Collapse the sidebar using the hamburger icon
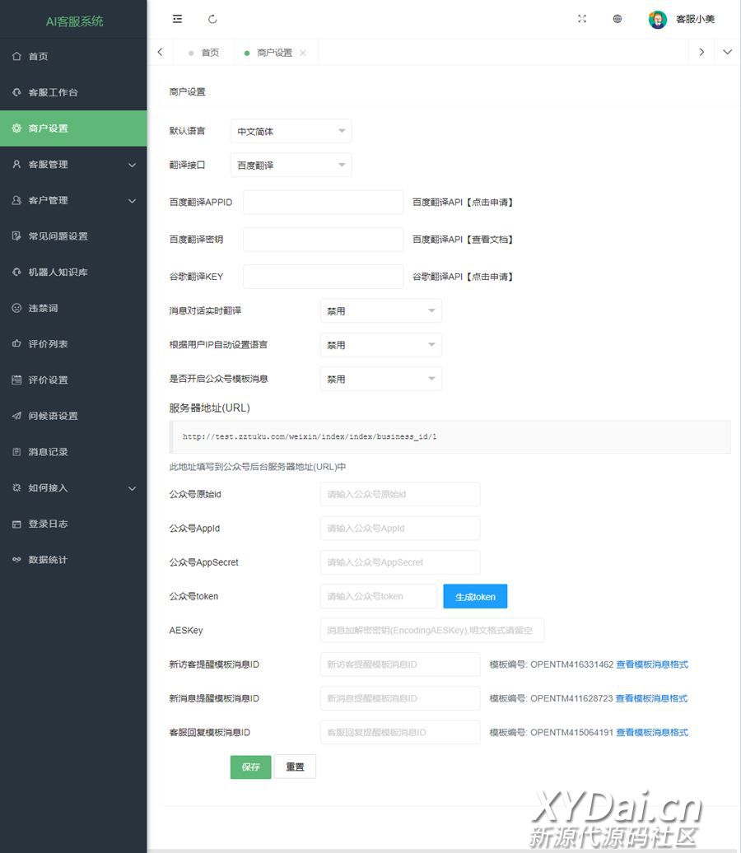This screenshot has height=853, width=741. (x=177, y=19)
